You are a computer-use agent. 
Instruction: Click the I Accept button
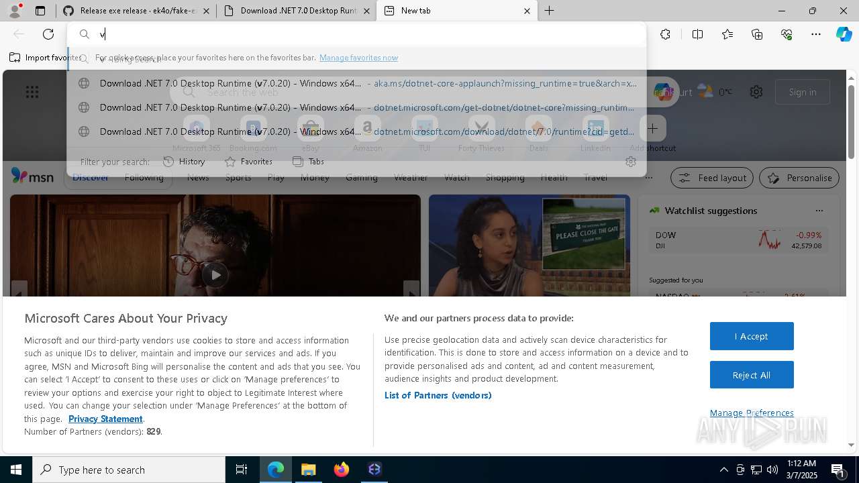point(752,336)
